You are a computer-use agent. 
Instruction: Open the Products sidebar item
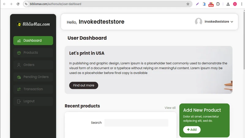click(33, 52)
